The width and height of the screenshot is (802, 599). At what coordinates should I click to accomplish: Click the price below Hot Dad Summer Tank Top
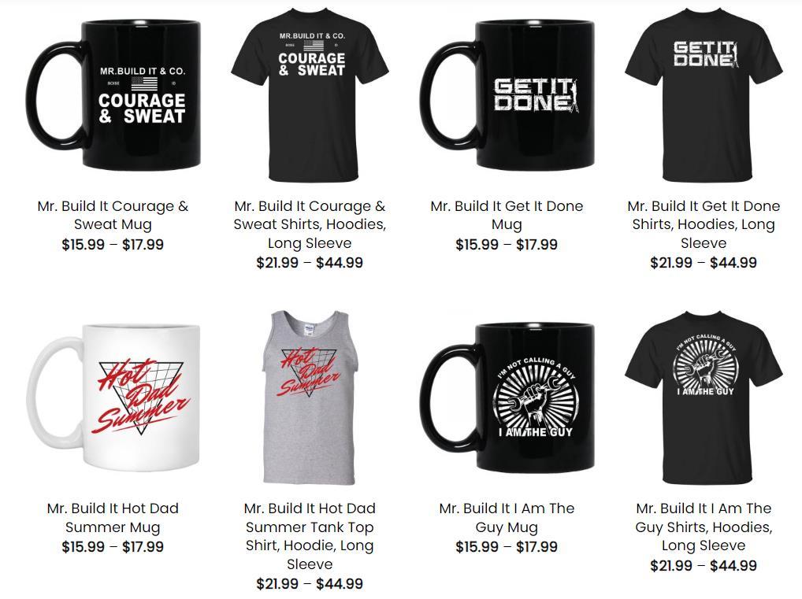[310, 584]
